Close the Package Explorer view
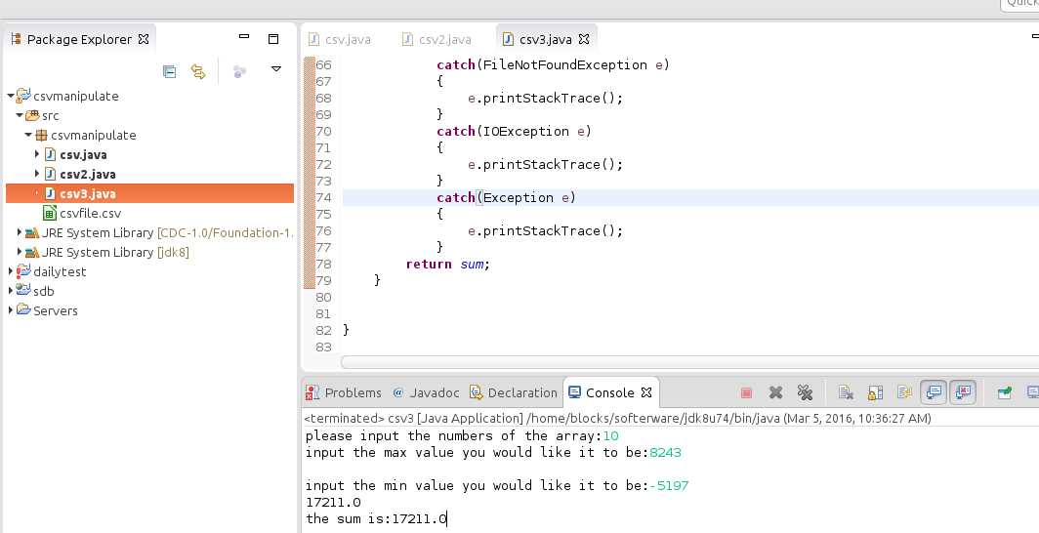This screenshot has height=533, width=1039. [x=144, y=39]
